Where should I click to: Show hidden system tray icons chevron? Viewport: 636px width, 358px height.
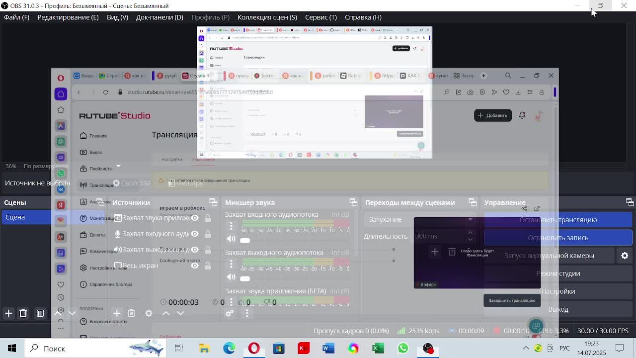pyautogui.click(x=526, y=348)
